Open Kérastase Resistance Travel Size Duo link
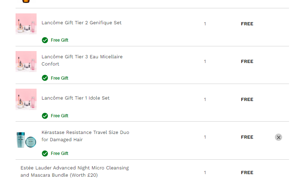Screen dimensions: 297x181 click(x=85, y=136)
